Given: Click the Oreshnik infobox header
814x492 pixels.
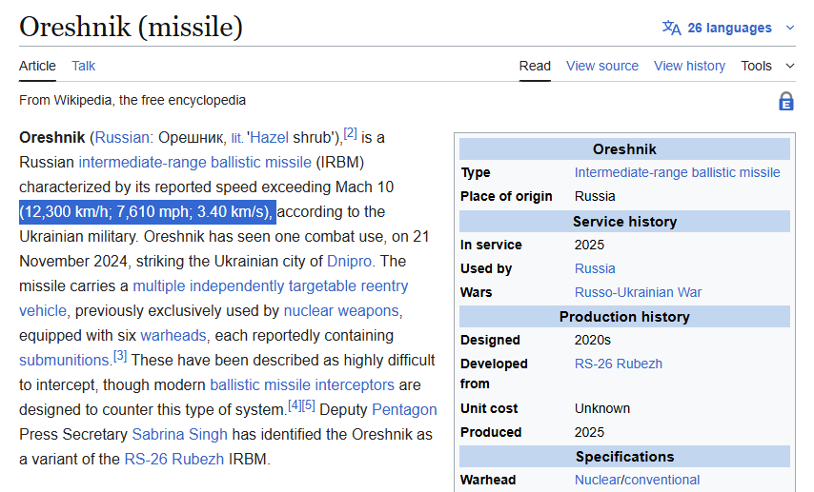Looking at the screenshot, I should [624, 149].
